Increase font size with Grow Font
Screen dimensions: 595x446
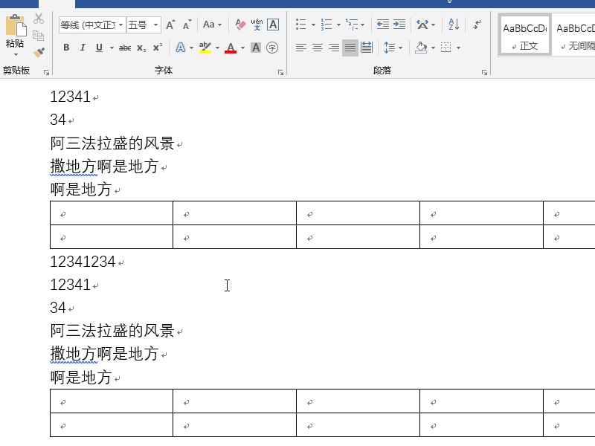click(x=170, y=25)
